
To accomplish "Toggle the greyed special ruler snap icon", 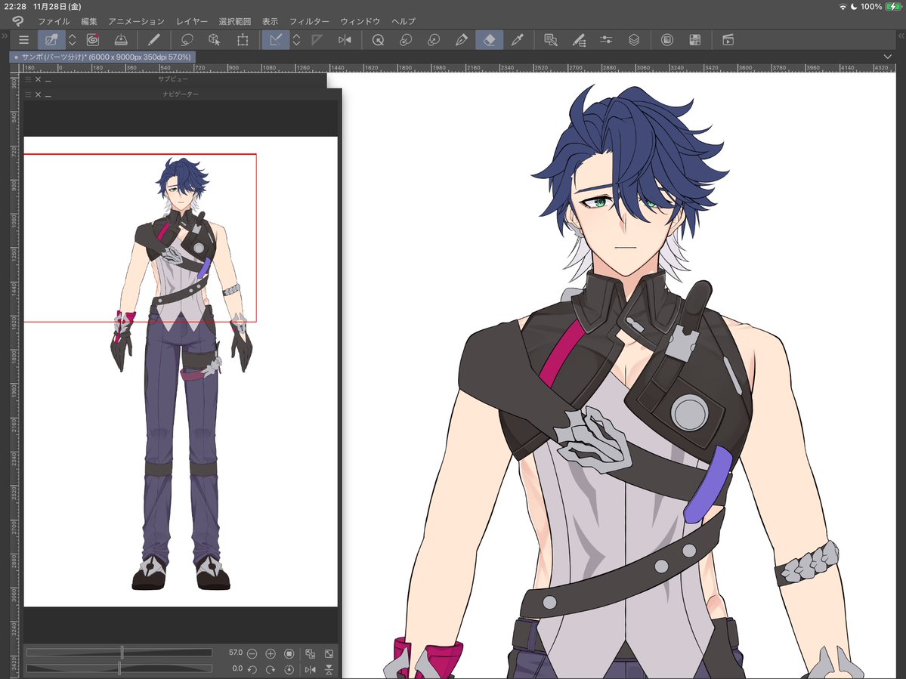I will (317, 40).
